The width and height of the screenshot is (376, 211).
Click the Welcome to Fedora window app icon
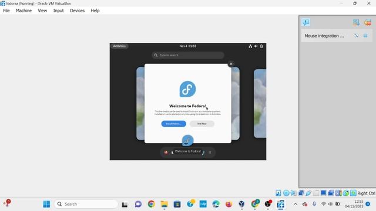point(187,140)
